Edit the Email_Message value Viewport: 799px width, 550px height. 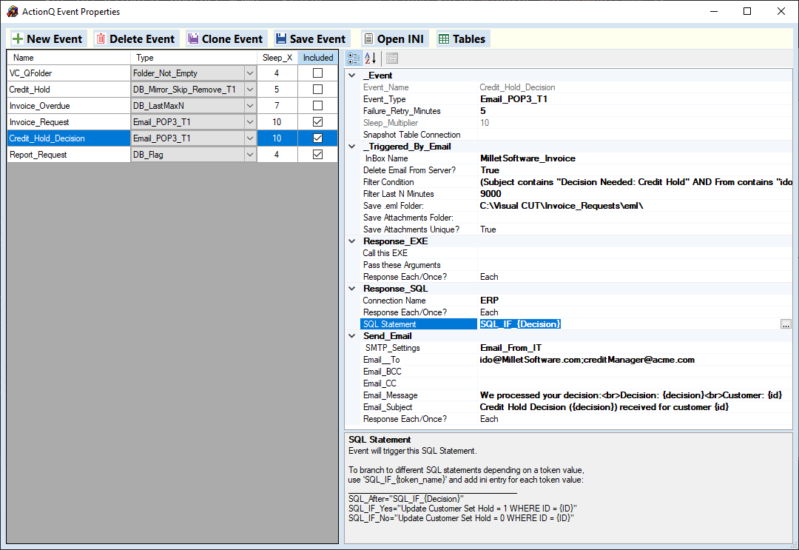635,395
